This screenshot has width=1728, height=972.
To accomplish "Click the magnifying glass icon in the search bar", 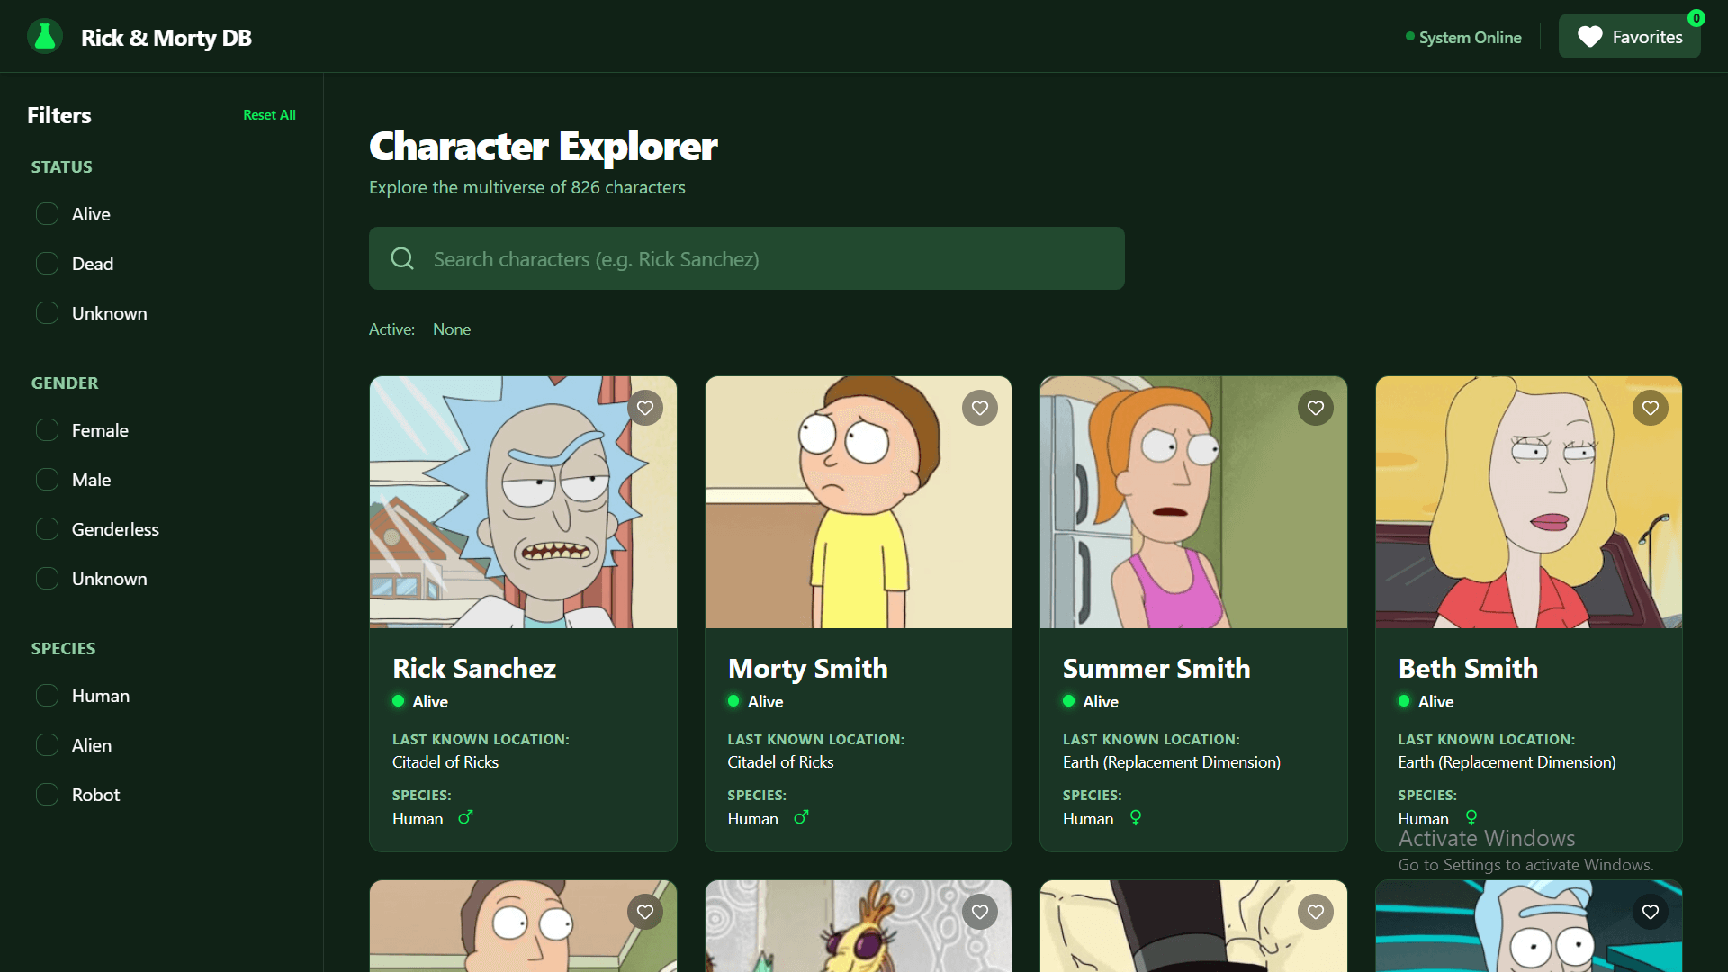I will coord(402,258).
